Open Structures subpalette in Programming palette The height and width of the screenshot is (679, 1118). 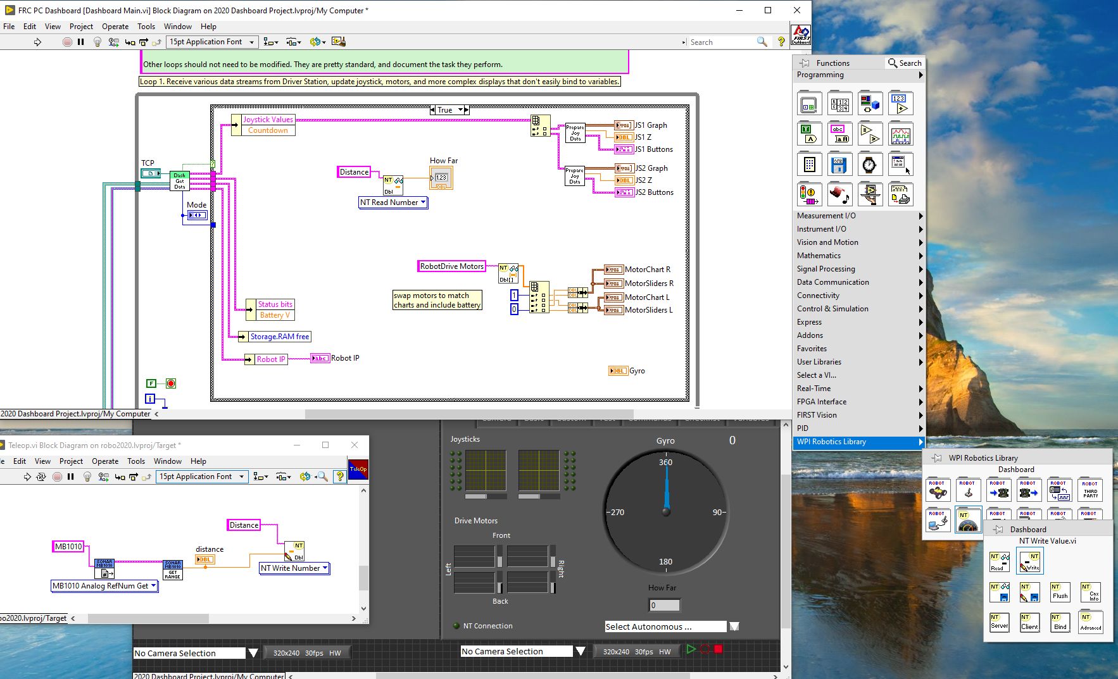(x=809, y=104)
